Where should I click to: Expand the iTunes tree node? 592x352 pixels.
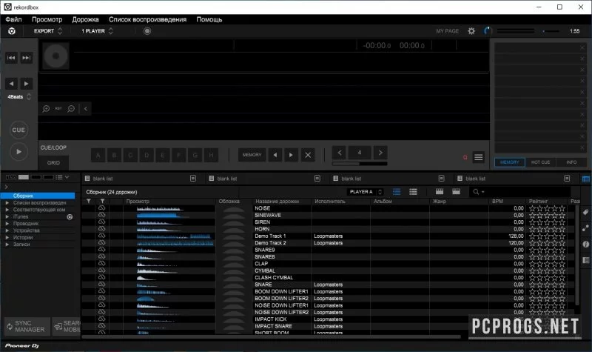tap(7, 216)
